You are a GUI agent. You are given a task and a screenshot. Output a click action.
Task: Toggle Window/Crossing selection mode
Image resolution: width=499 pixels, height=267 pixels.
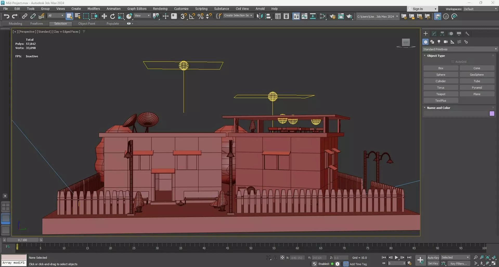point(94,16)
